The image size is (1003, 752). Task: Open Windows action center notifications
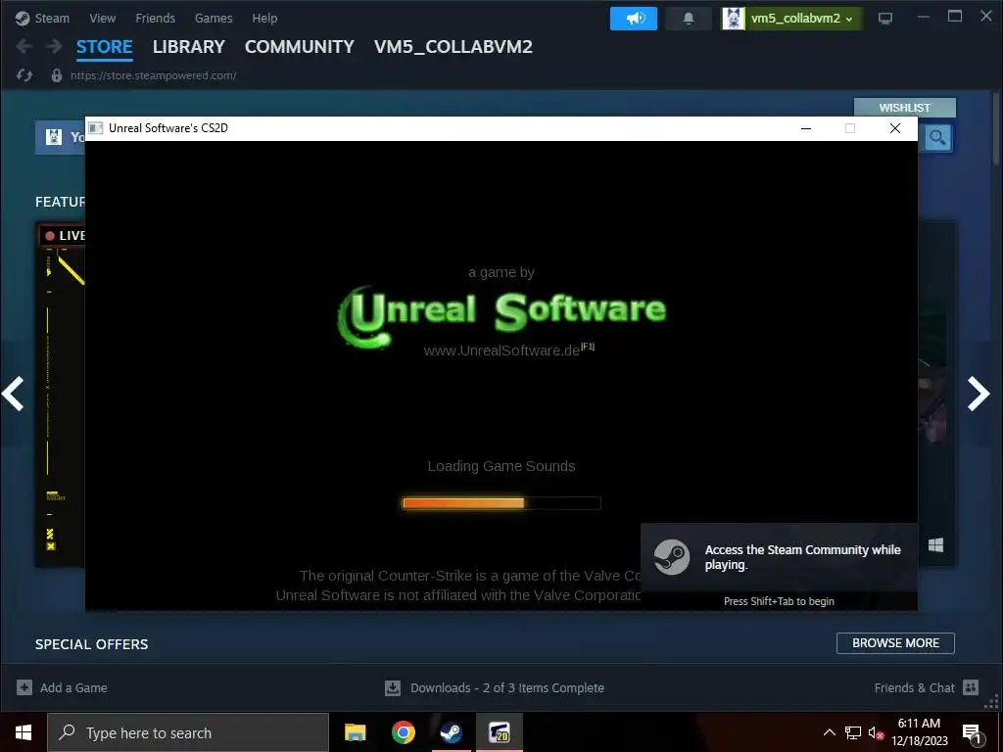973,733
